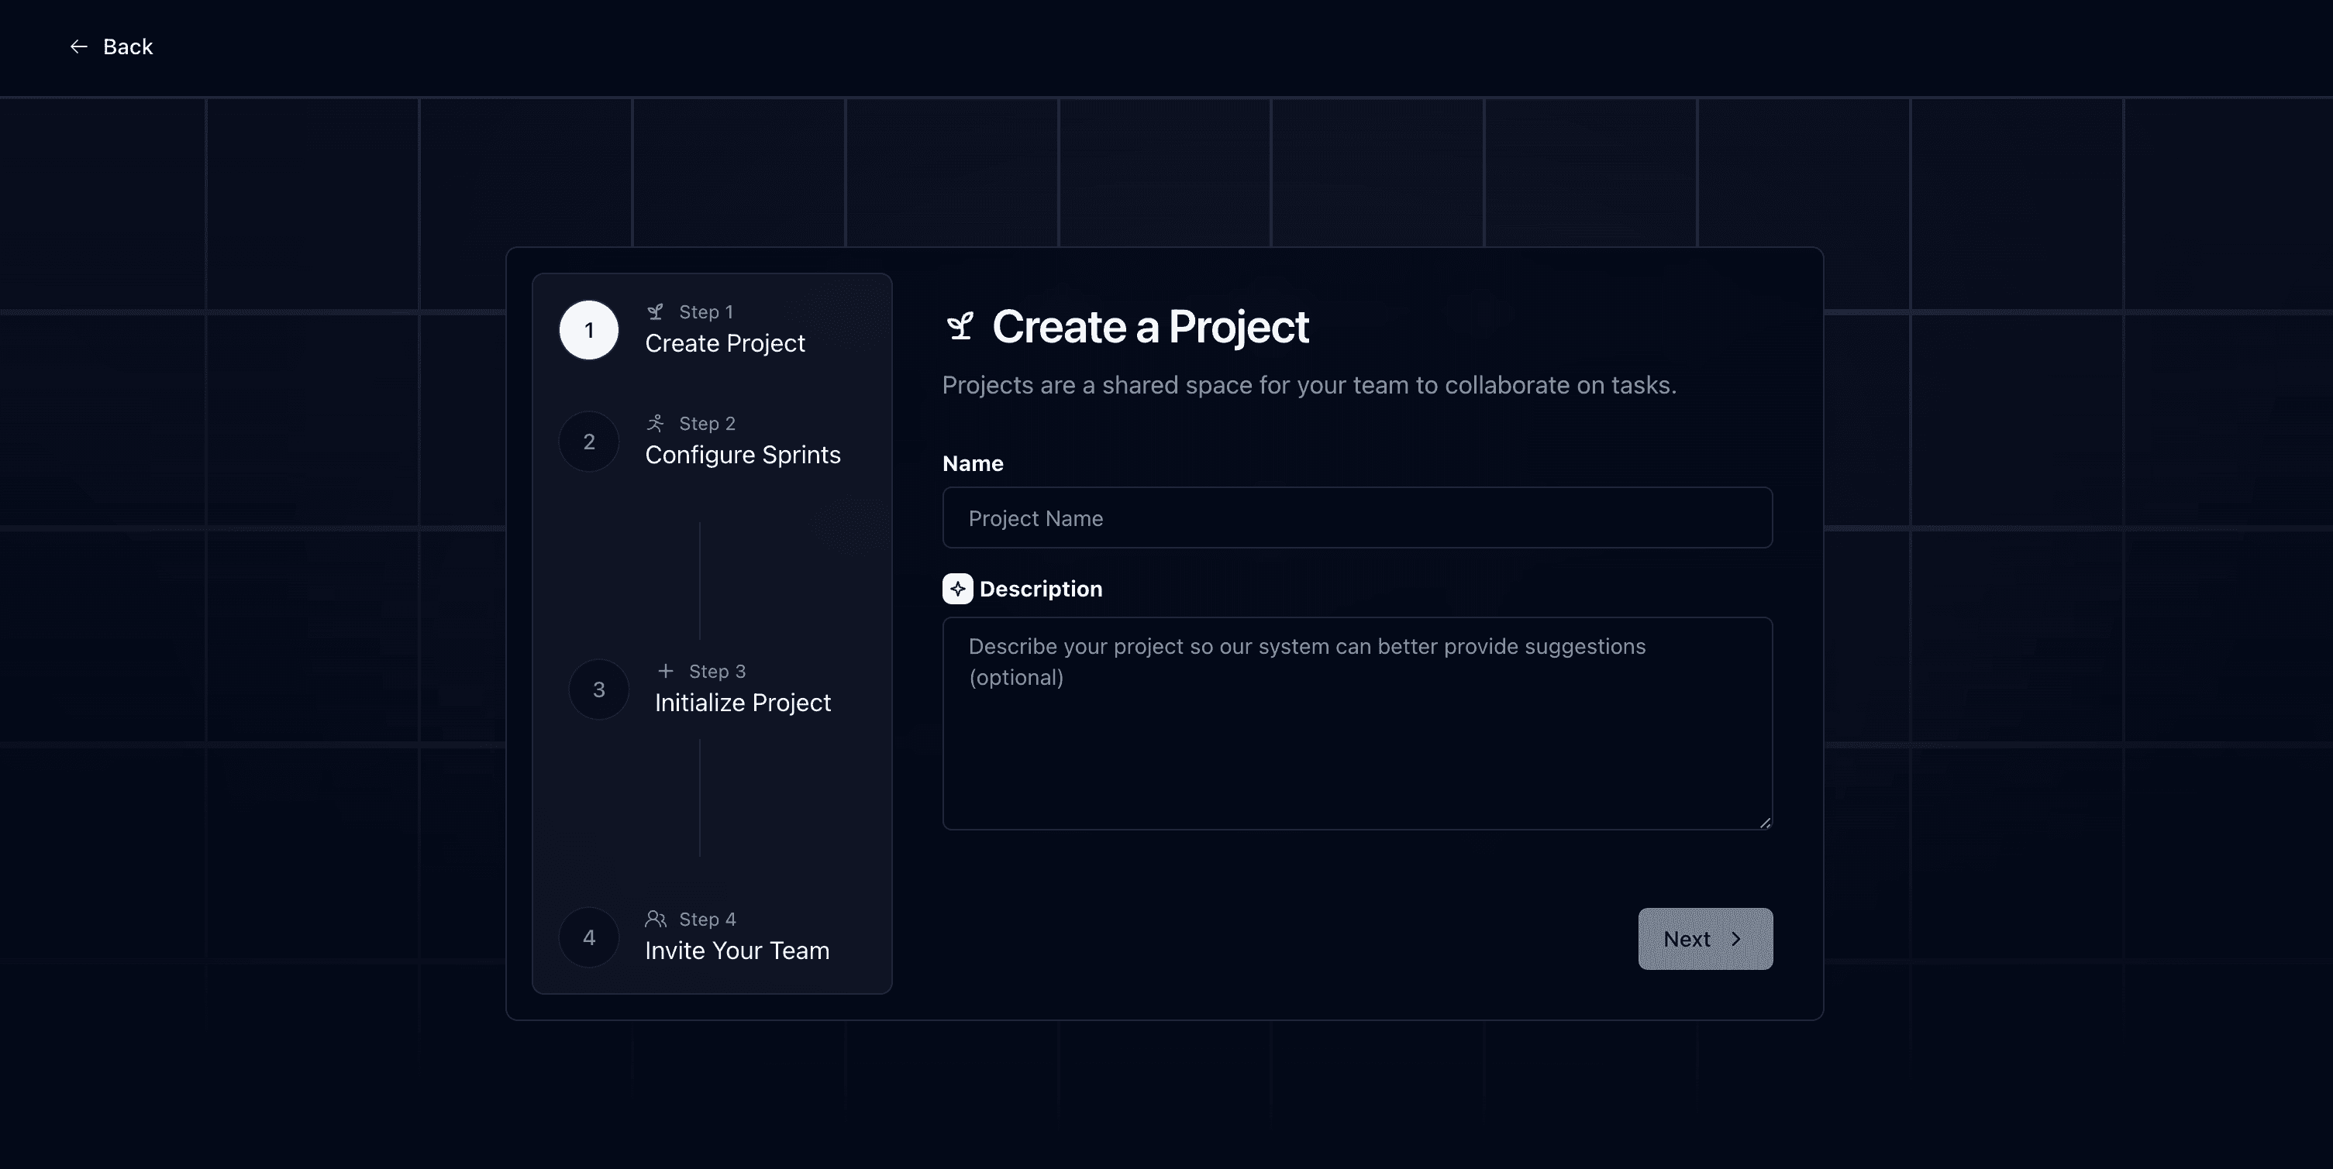Click the sparkle AI icon beside Description
The width and height of the screenshot is (2333, 1169).
point(957,590)
